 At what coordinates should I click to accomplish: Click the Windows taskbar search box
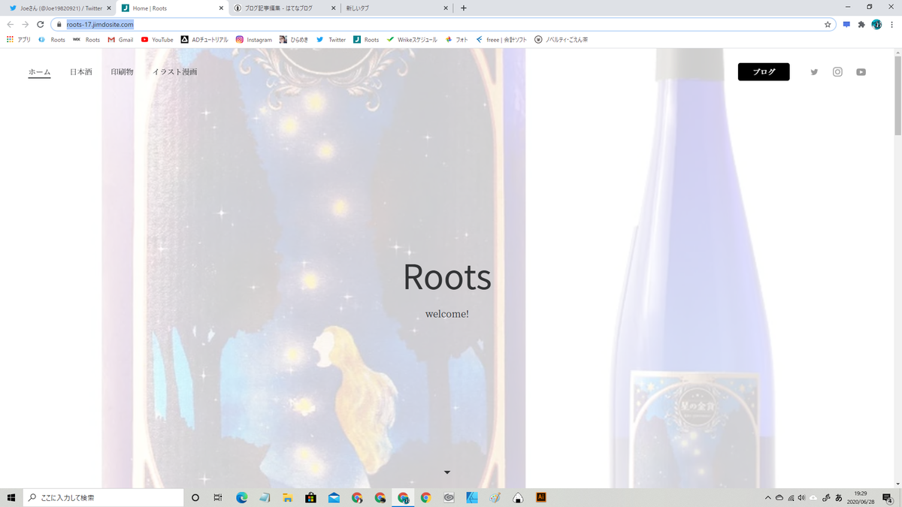pyautogui.click(x=103, y=497)
